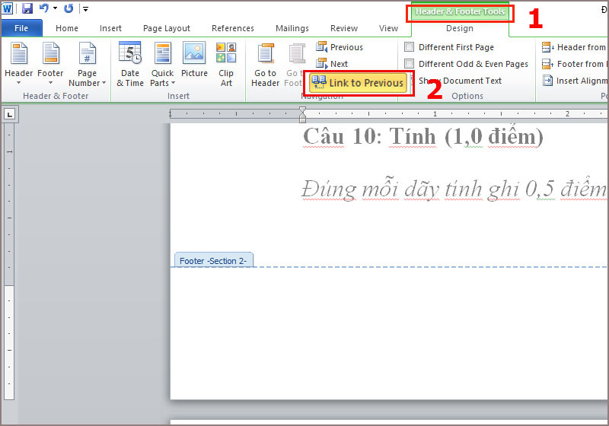
Task: Click the Footer from Bottom icon
Action: click(x=547, y=64)
